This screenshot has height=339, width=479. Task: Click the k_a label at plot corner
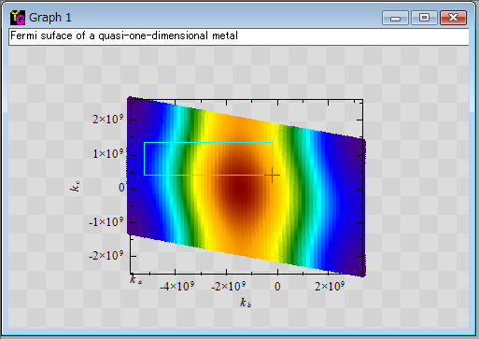(135, 279)
